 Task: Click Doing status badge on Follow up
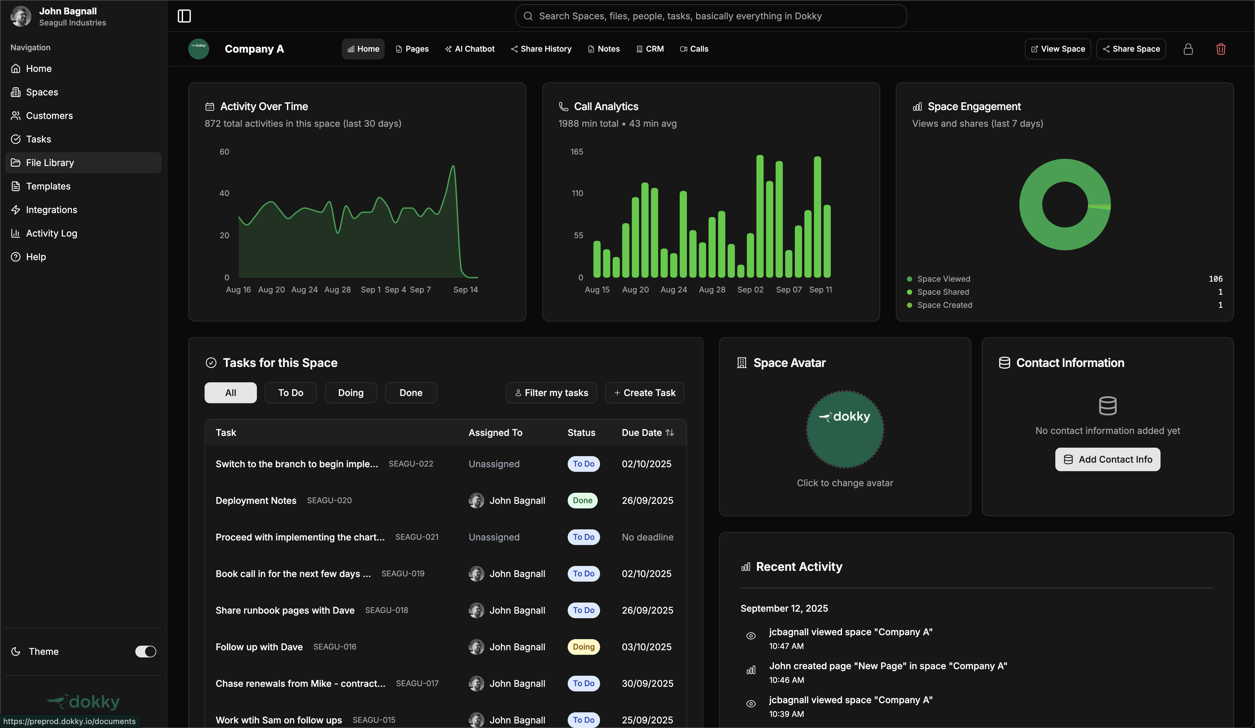coord(583,647)
